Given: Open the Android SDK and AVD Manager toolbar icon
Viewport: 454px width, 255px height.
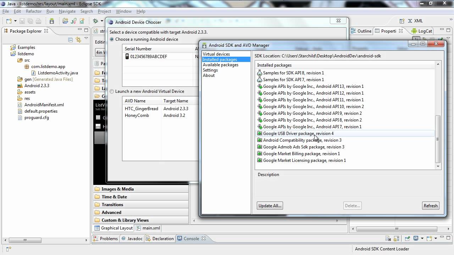Looking at the screenshot, I should 52,21.
